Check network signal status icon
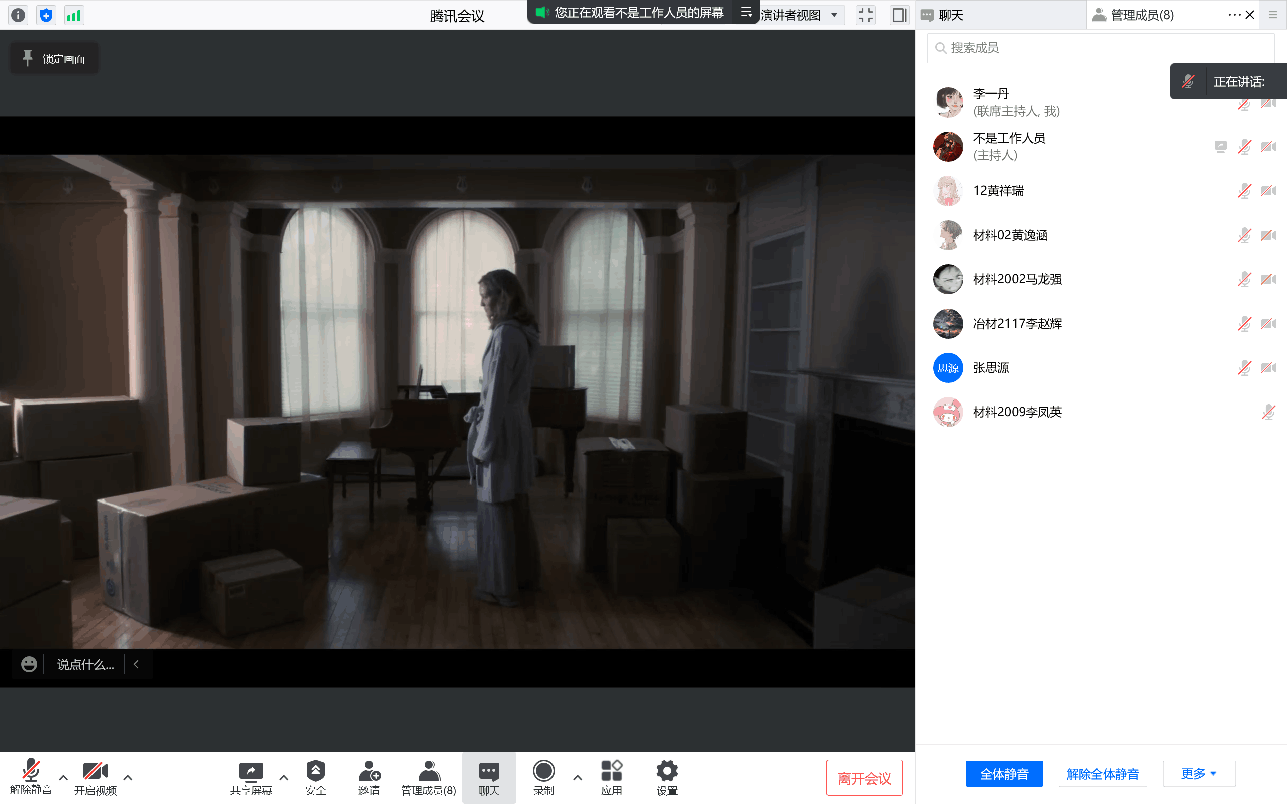1287x804 pixels. [74, 15]
